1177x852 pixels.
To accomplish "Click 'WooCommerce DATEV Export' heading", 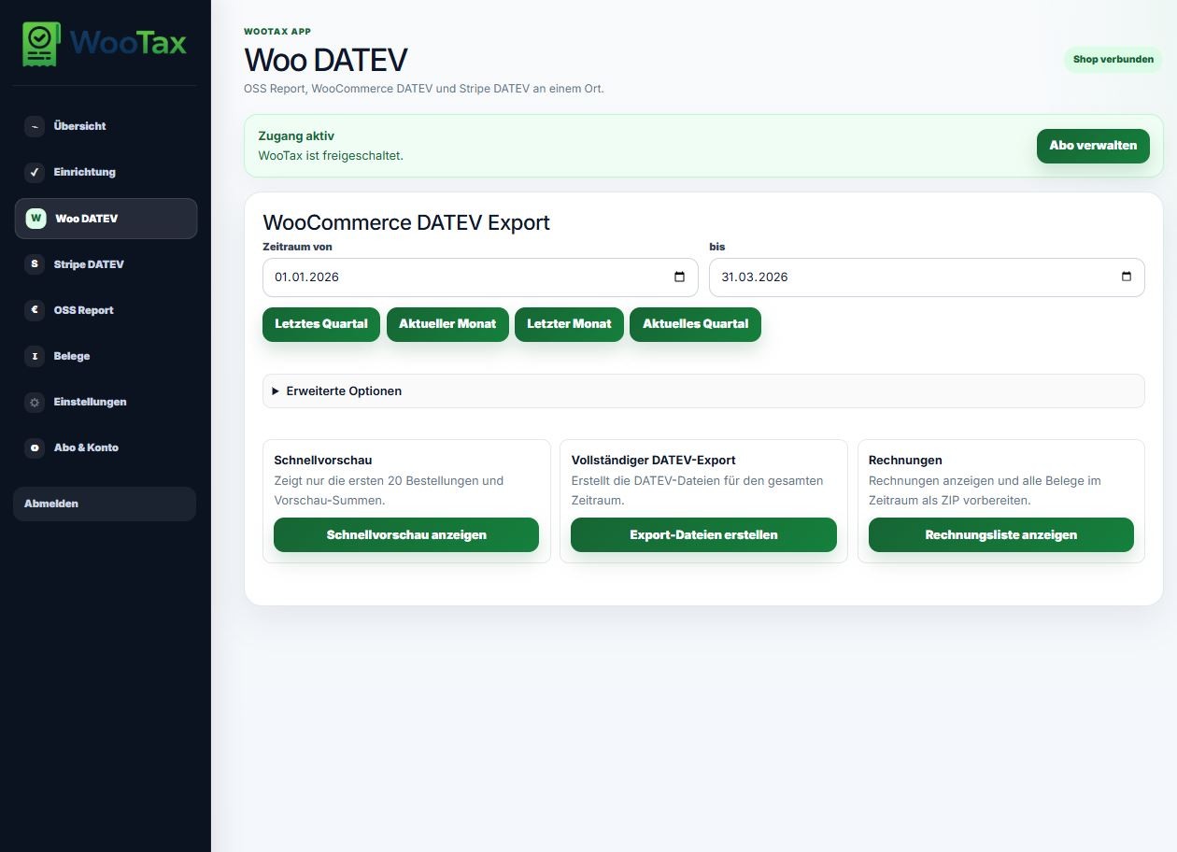I will [406, 222].
